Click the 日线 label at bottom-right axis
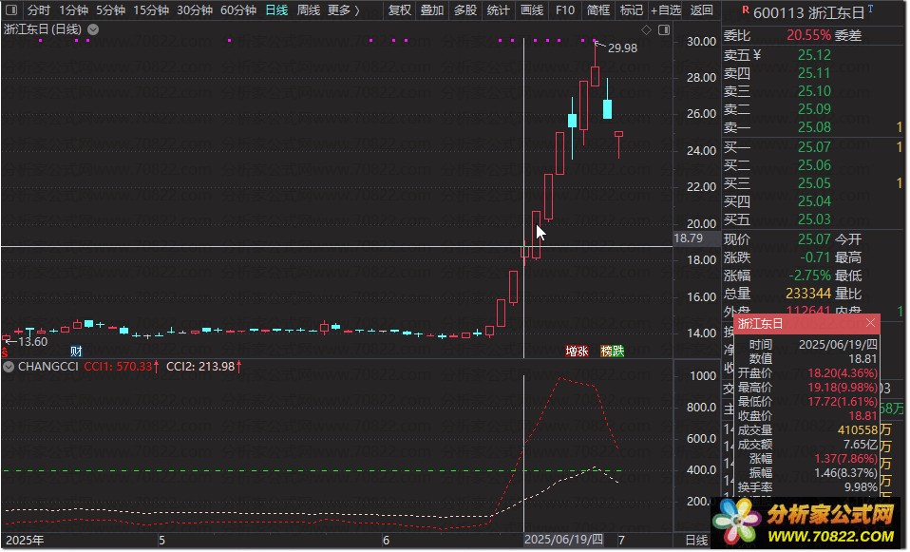The width and height of the screenshot is (910, 552). pyautogui.click(x=696, y=541)
